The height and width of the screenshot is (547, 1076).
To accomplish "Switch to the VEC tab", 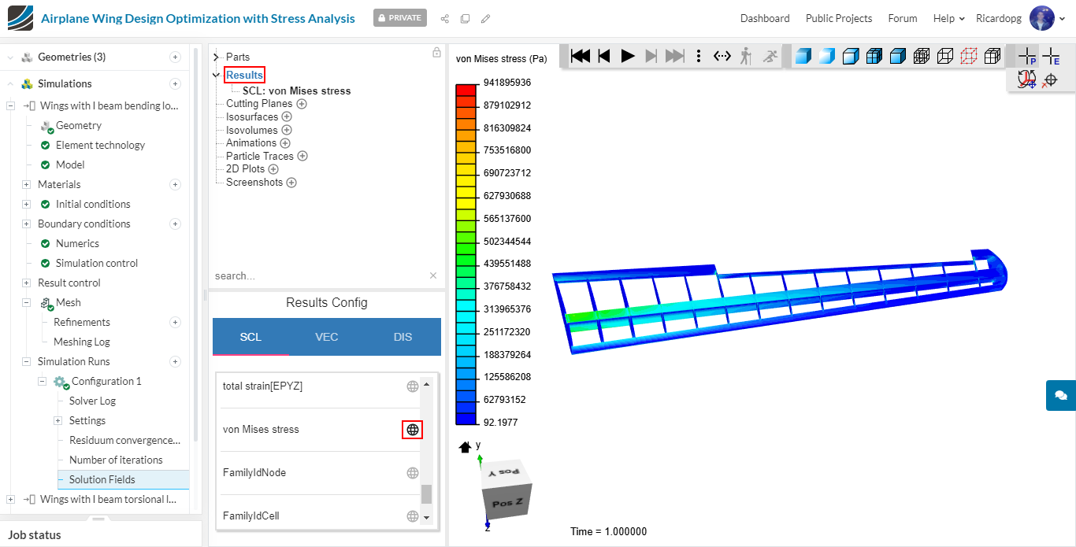I will [x=326, y=337].
